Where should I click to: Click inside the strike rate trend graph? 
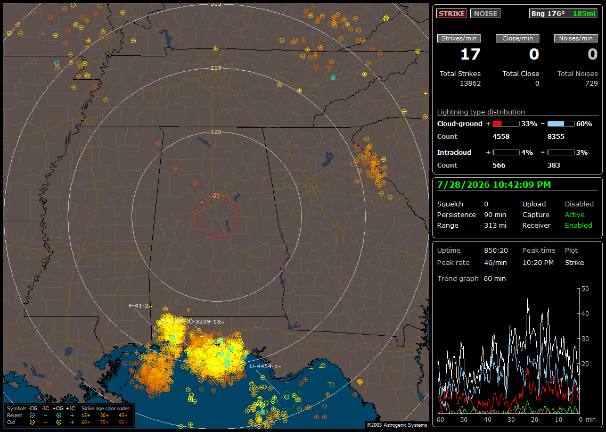click(509, 351)
